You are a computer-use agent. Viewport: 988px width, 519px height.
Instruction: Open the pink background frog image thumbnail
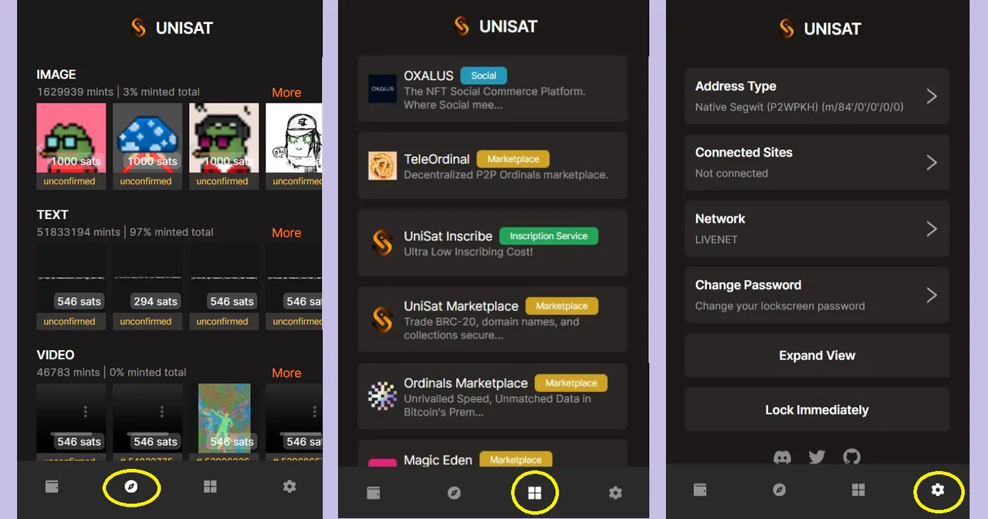pos(71,138)
